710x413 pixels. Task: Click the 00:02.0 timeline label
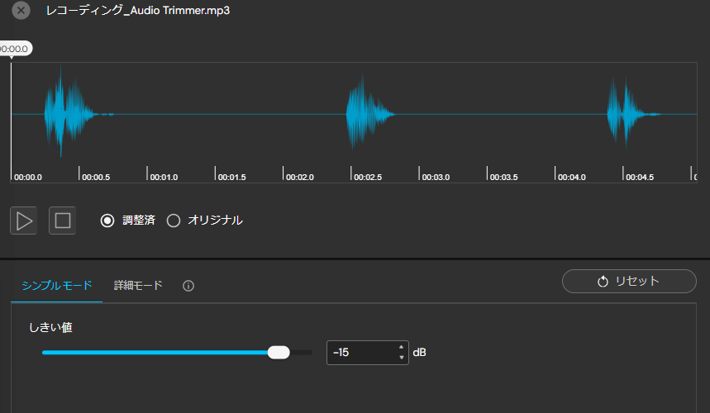[x=300, y=178]
